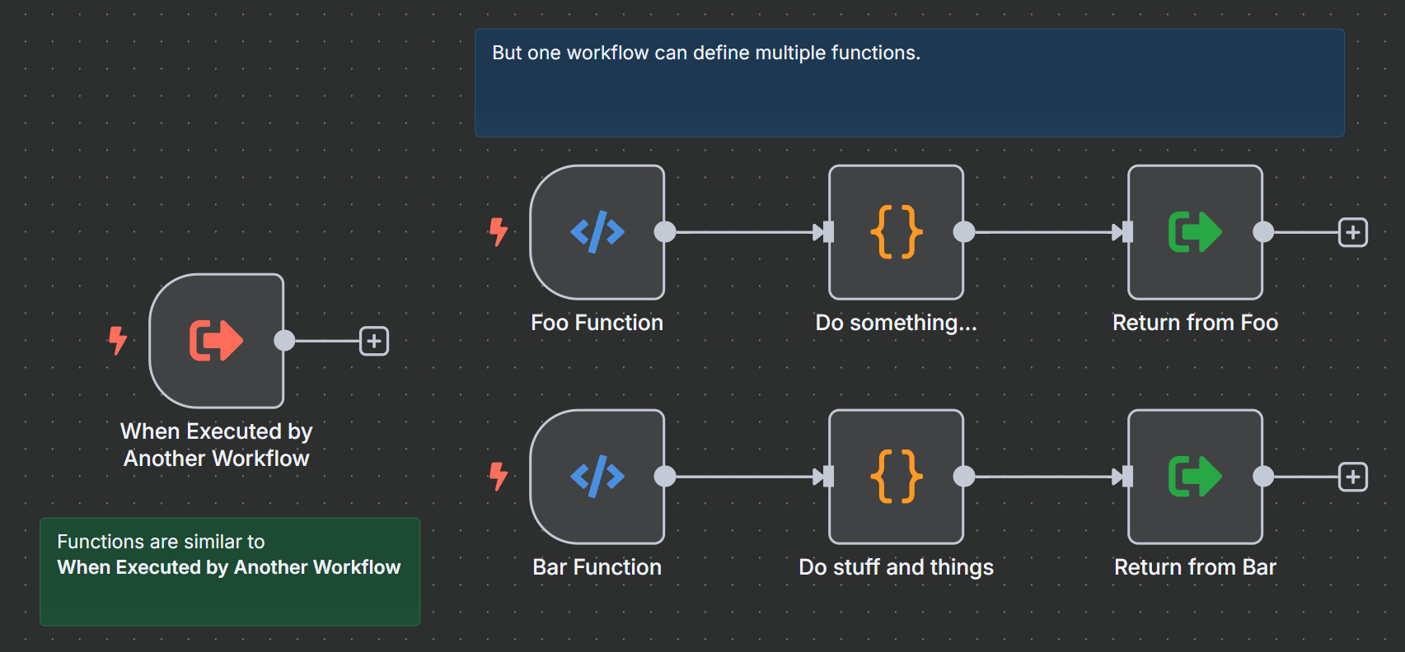Click the output connector of Return from Foo
1405x652 pixels.
(1263, 232)
